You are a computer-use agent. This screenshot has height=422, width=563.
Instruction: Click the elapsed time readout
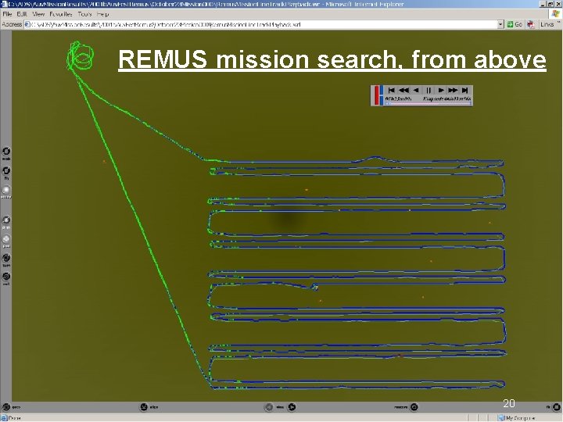(x=447, y=98)
